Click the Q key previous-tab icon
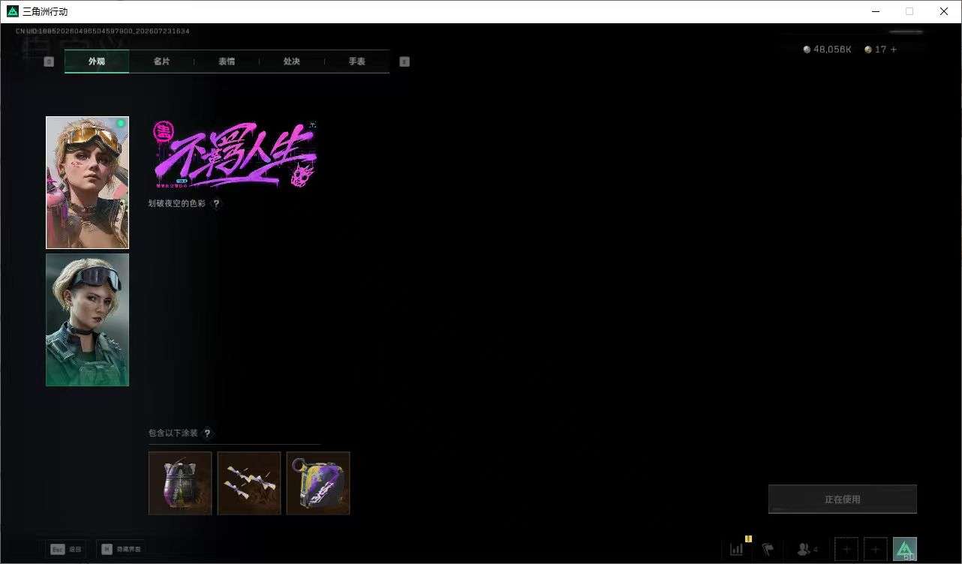962x564 pixels. [x=49, y=61]
